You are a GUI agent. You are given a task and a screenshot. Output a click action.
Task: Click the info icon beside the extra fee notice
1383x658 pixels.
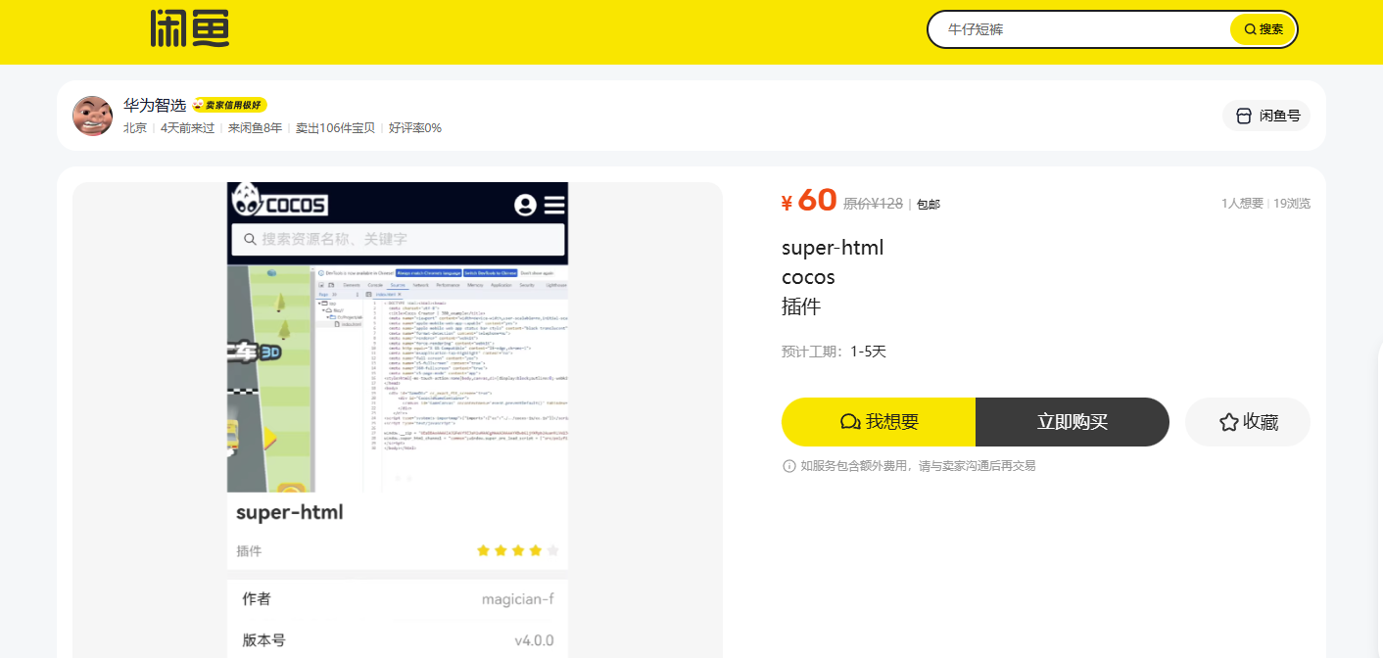(789, 466)
